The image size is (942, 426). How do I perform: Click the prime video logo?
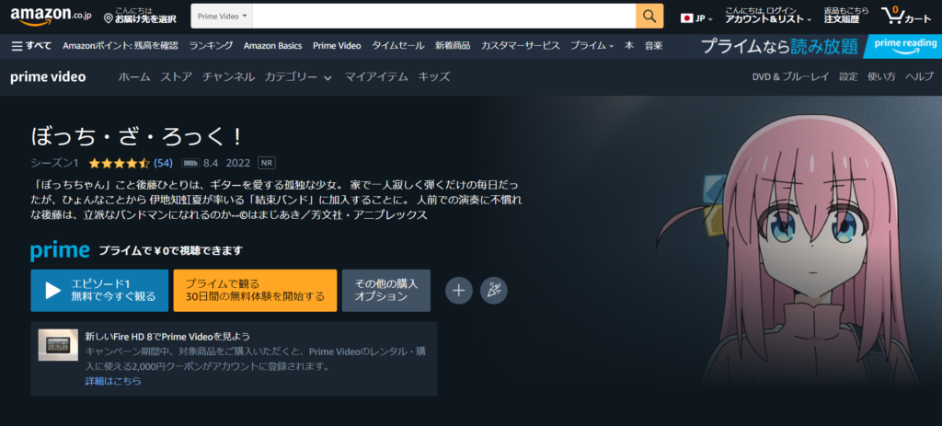48,77
